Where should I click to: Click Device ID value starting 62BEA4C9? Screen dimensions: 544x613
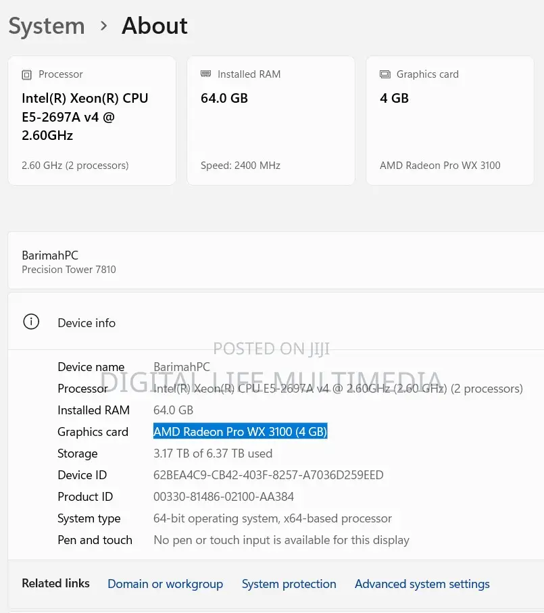coord(268,475)
